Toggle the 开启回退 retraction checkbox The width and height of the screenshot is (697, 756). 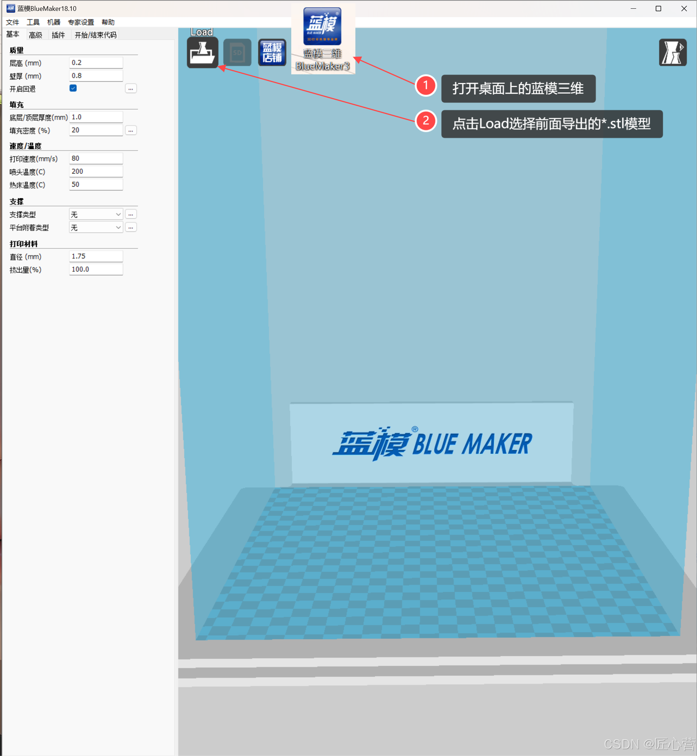tap(73, 88)
